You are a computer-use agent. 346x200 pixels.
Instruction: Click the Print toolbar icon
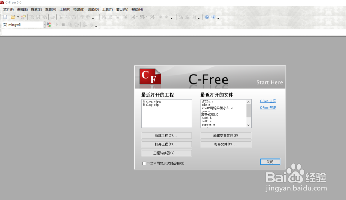point(52,17)
